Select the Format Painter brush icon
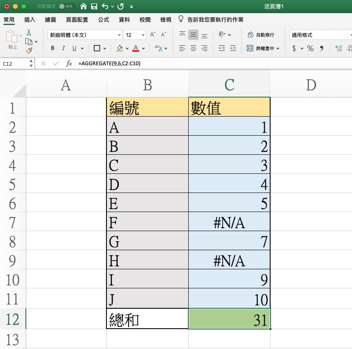Screen dimensions: 352x349 29,50
